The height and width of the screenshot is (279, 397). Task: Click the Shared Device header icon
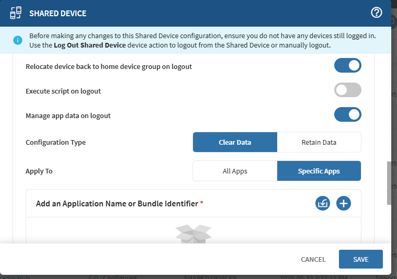16,13
